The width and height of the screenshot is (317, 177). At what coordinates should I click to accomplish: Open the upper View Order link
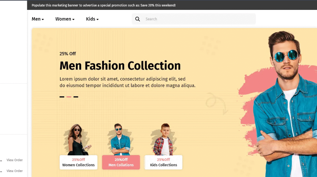15,160
